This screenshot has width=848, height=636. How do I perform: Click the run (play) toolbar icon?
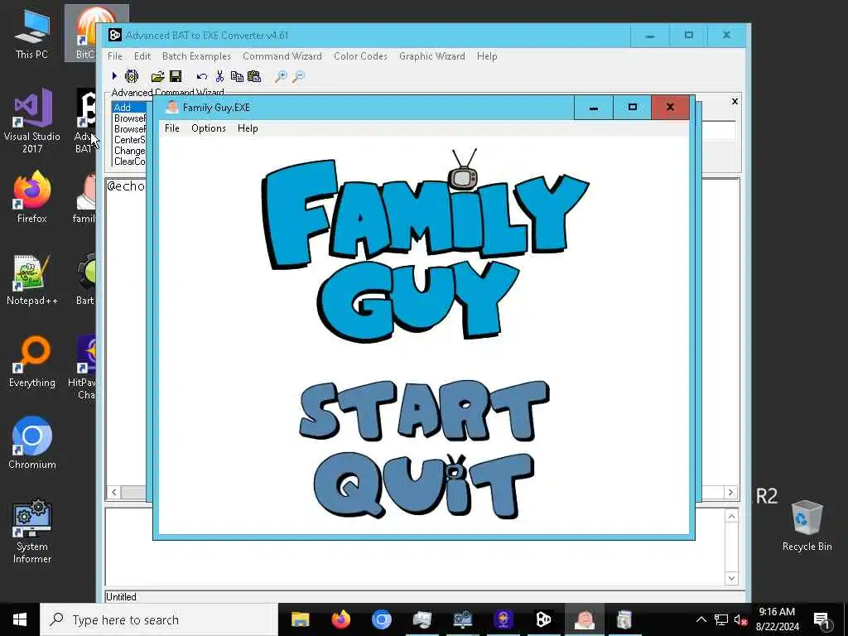(114, 76)
